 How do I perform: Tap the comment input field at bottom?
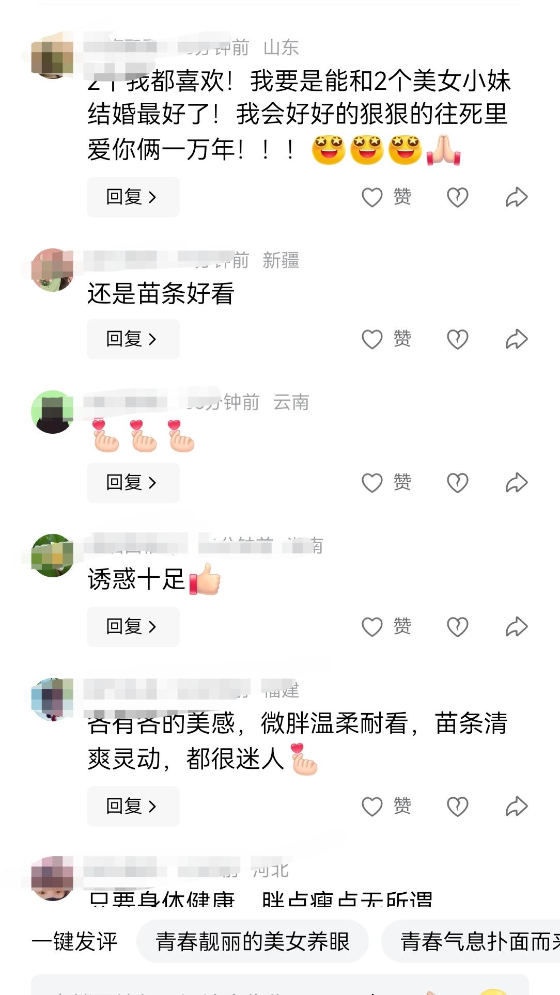pos(280,985)
